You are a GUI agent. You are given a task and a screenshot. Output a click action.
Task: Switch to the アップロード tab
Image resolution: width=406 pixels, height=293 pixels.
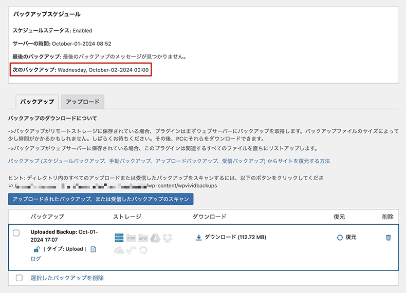(x=83, y=102)
